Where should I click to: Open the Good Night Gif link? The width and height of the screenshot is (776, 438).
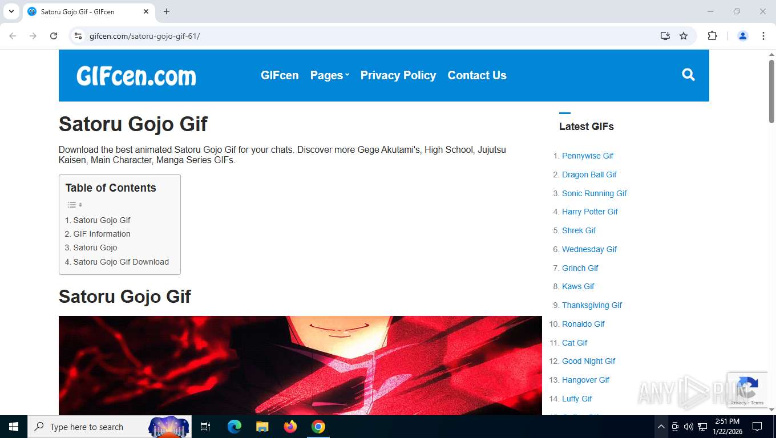coord(589,361)
